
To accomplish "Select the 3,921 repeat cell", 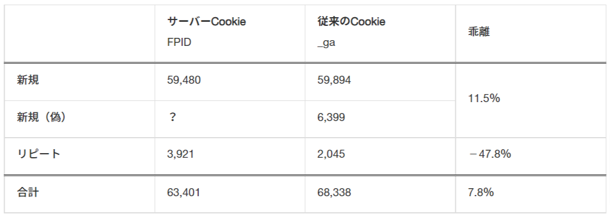I will pos(181,154).
